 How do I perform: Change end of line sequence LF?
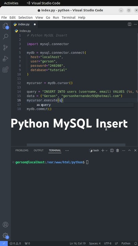(x=117, y=243)
